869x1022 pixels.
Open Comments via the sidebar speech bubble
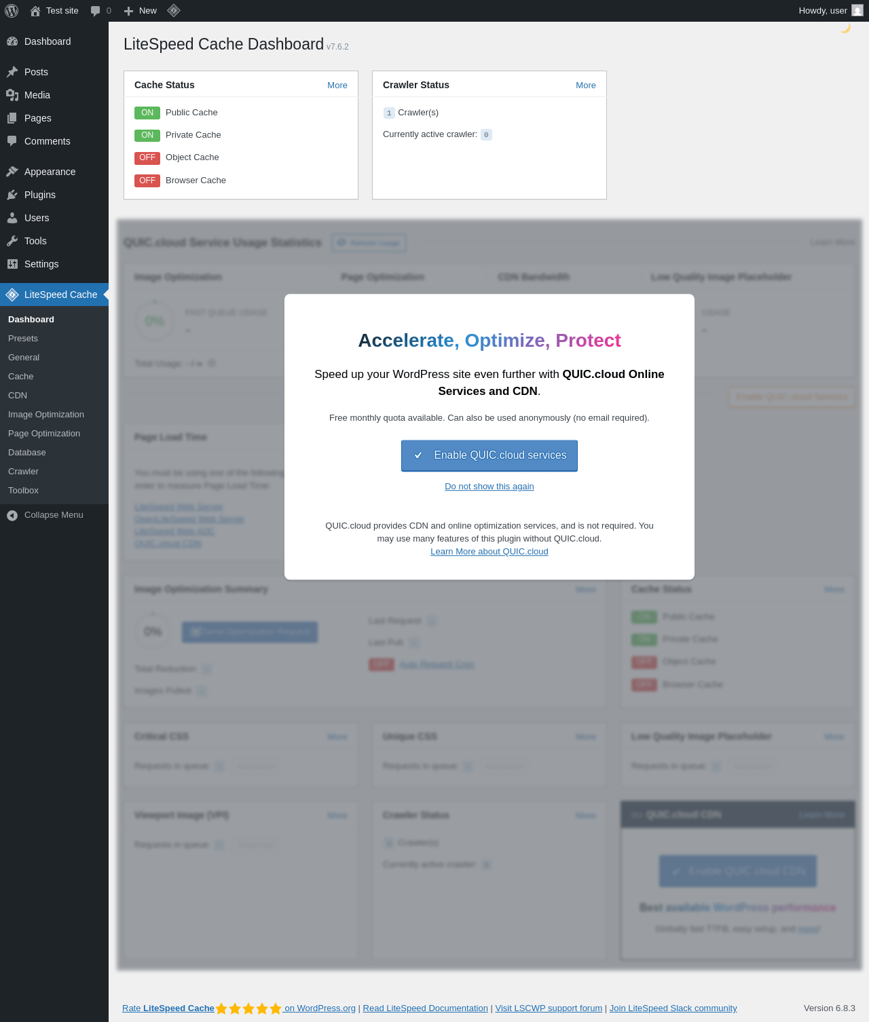click(12, 141)
